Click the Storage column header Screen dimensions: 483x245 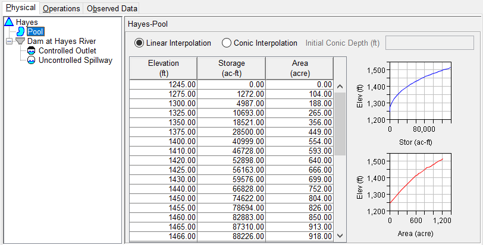231,68
